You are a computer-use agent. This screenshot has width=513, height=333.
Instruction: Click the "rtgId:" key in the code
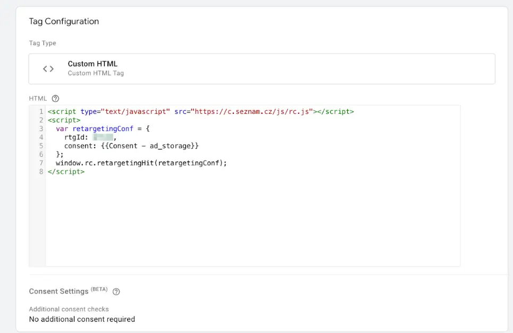click(x=76, y=138)
